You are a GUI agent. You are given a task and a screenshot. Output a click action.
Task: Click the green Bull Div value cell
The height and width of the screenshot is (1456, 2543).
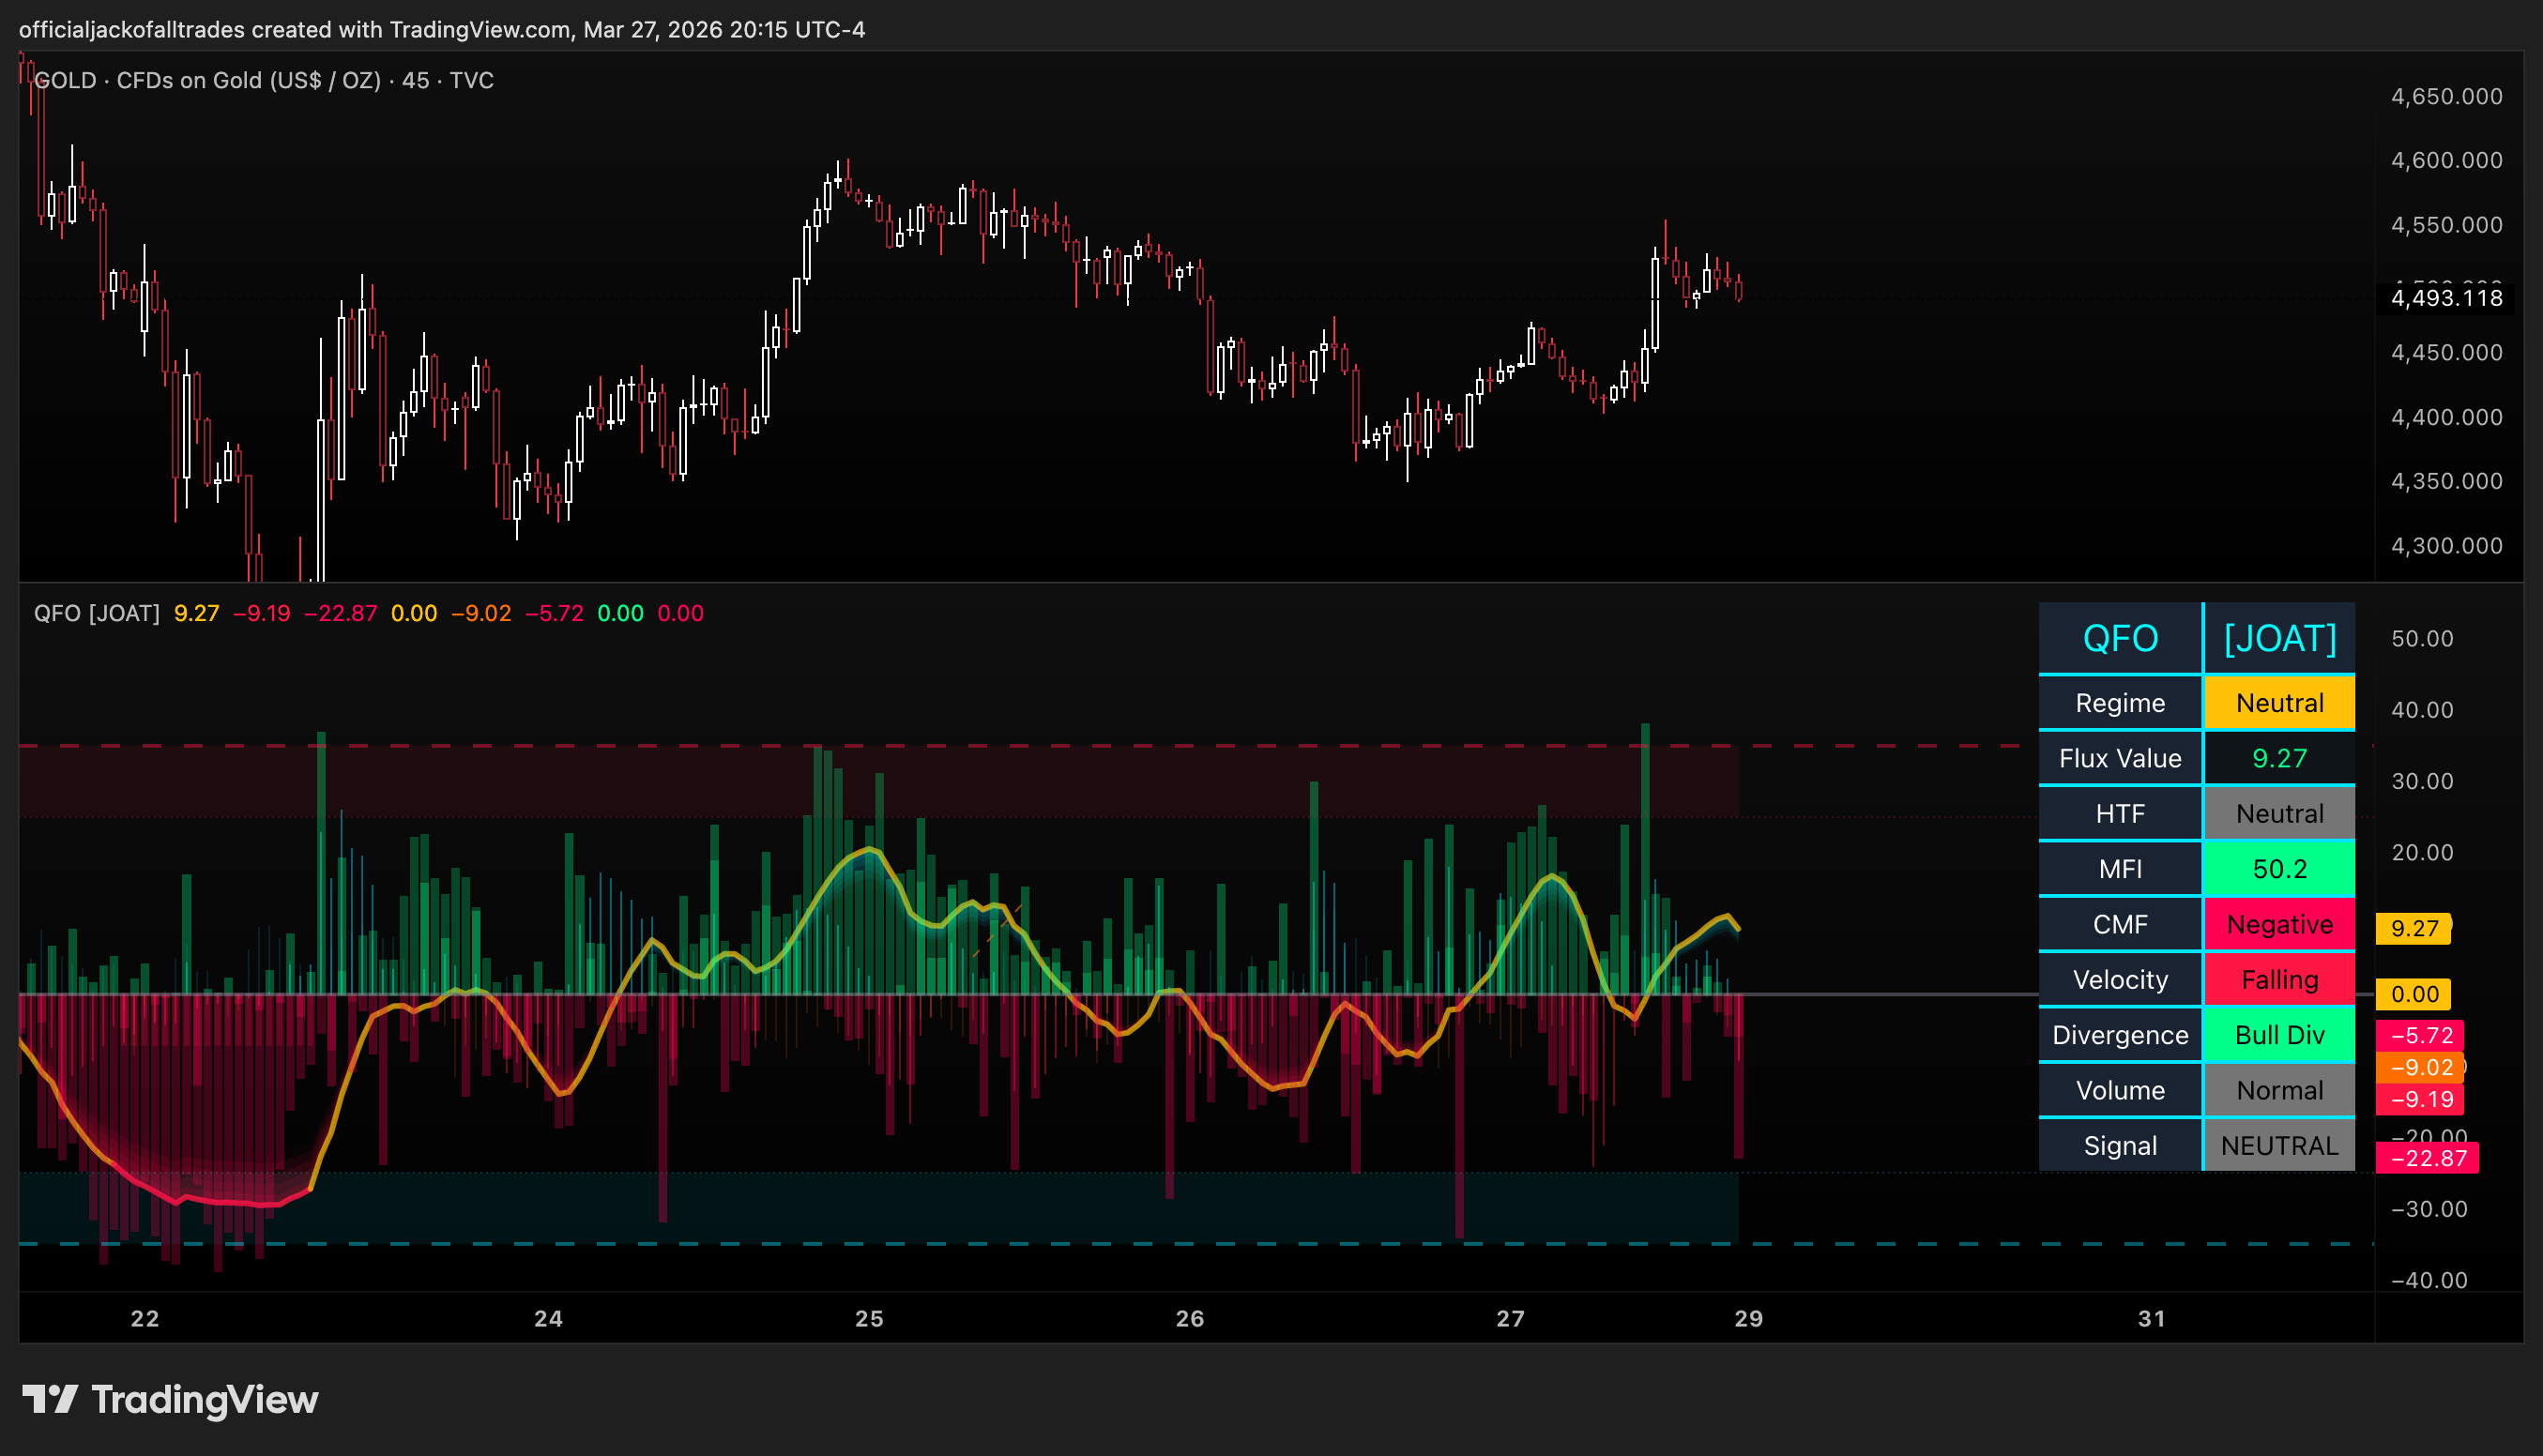coord(2280,1035)
